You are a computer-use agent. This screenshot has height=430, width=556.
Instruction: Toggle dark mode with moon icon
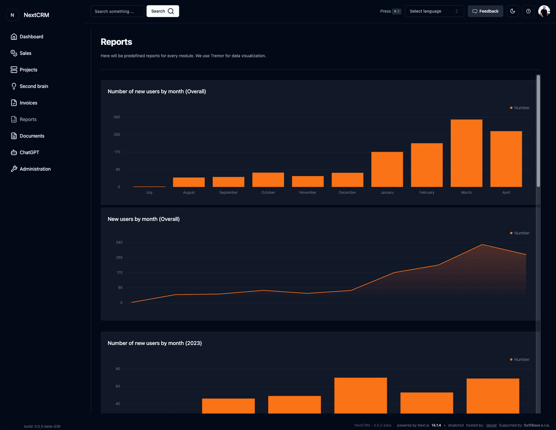[512, 11]
